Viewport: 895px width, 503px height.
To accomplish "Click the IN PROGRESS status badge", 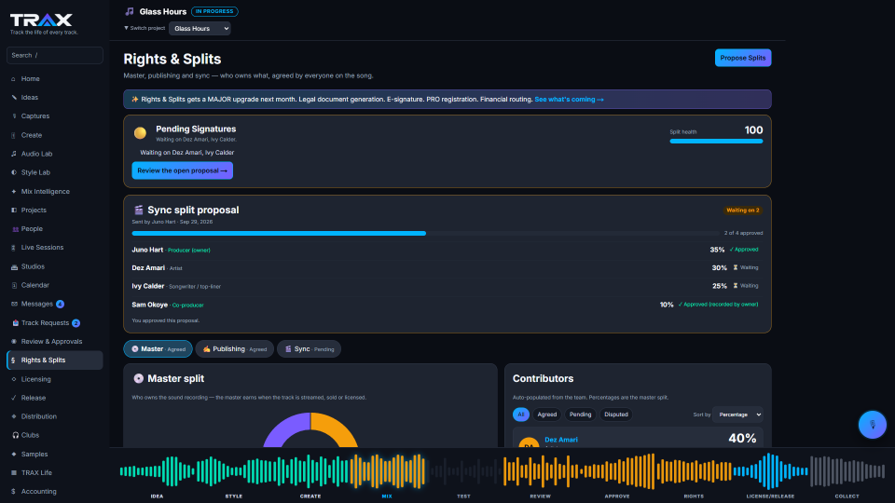I will (x=214, y=11).
